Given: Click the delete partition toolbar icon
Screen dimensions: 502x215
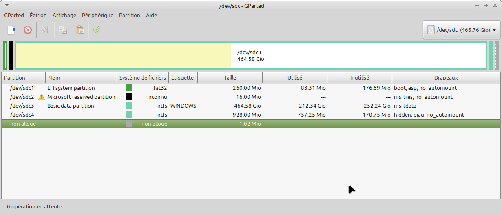Looking at the screenshot, I should [28, 30].
